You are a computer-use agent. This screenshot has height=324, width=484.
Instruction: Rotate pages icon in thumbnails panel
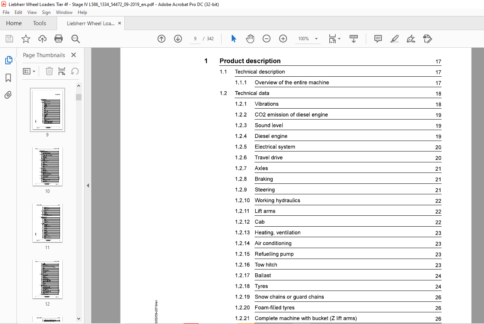point(75,71)
